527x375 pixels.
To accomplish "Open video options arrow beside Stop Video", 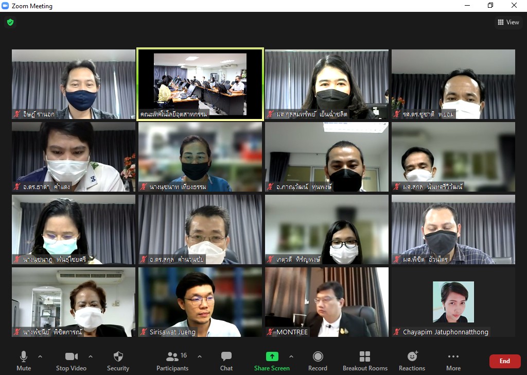I will click(91, 356).
